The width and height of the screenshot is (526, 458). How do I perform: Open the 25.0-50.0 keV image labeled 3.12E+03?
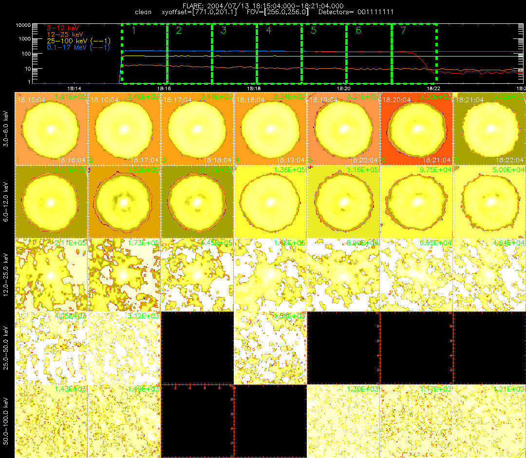coord(125,348)
